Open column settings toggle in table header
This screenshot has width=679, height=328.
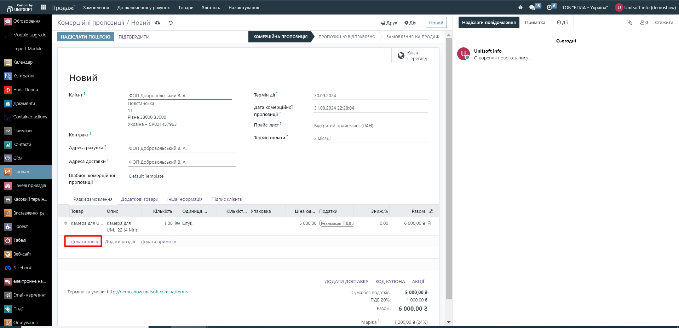[x=431, y=211]
